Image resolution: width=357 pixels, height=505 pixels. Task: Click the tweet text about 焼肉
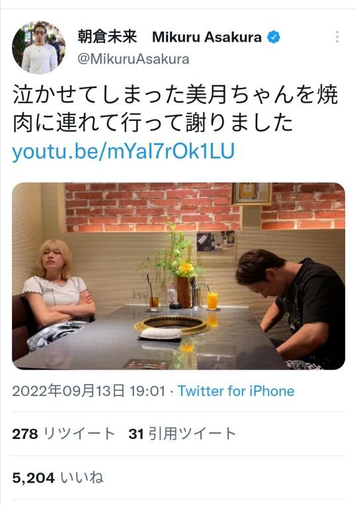click(176, 109)
